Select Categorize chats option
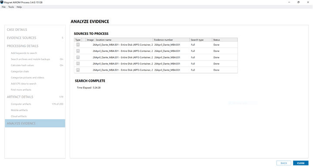Image resolution: width=313 pixels, height=168 pixels. pyautogui.click(x=20, y=71)
